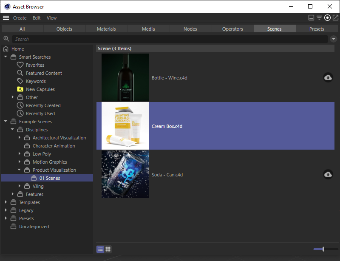
Task: Click the Recently Created clock icon
Action: (20, 105)
